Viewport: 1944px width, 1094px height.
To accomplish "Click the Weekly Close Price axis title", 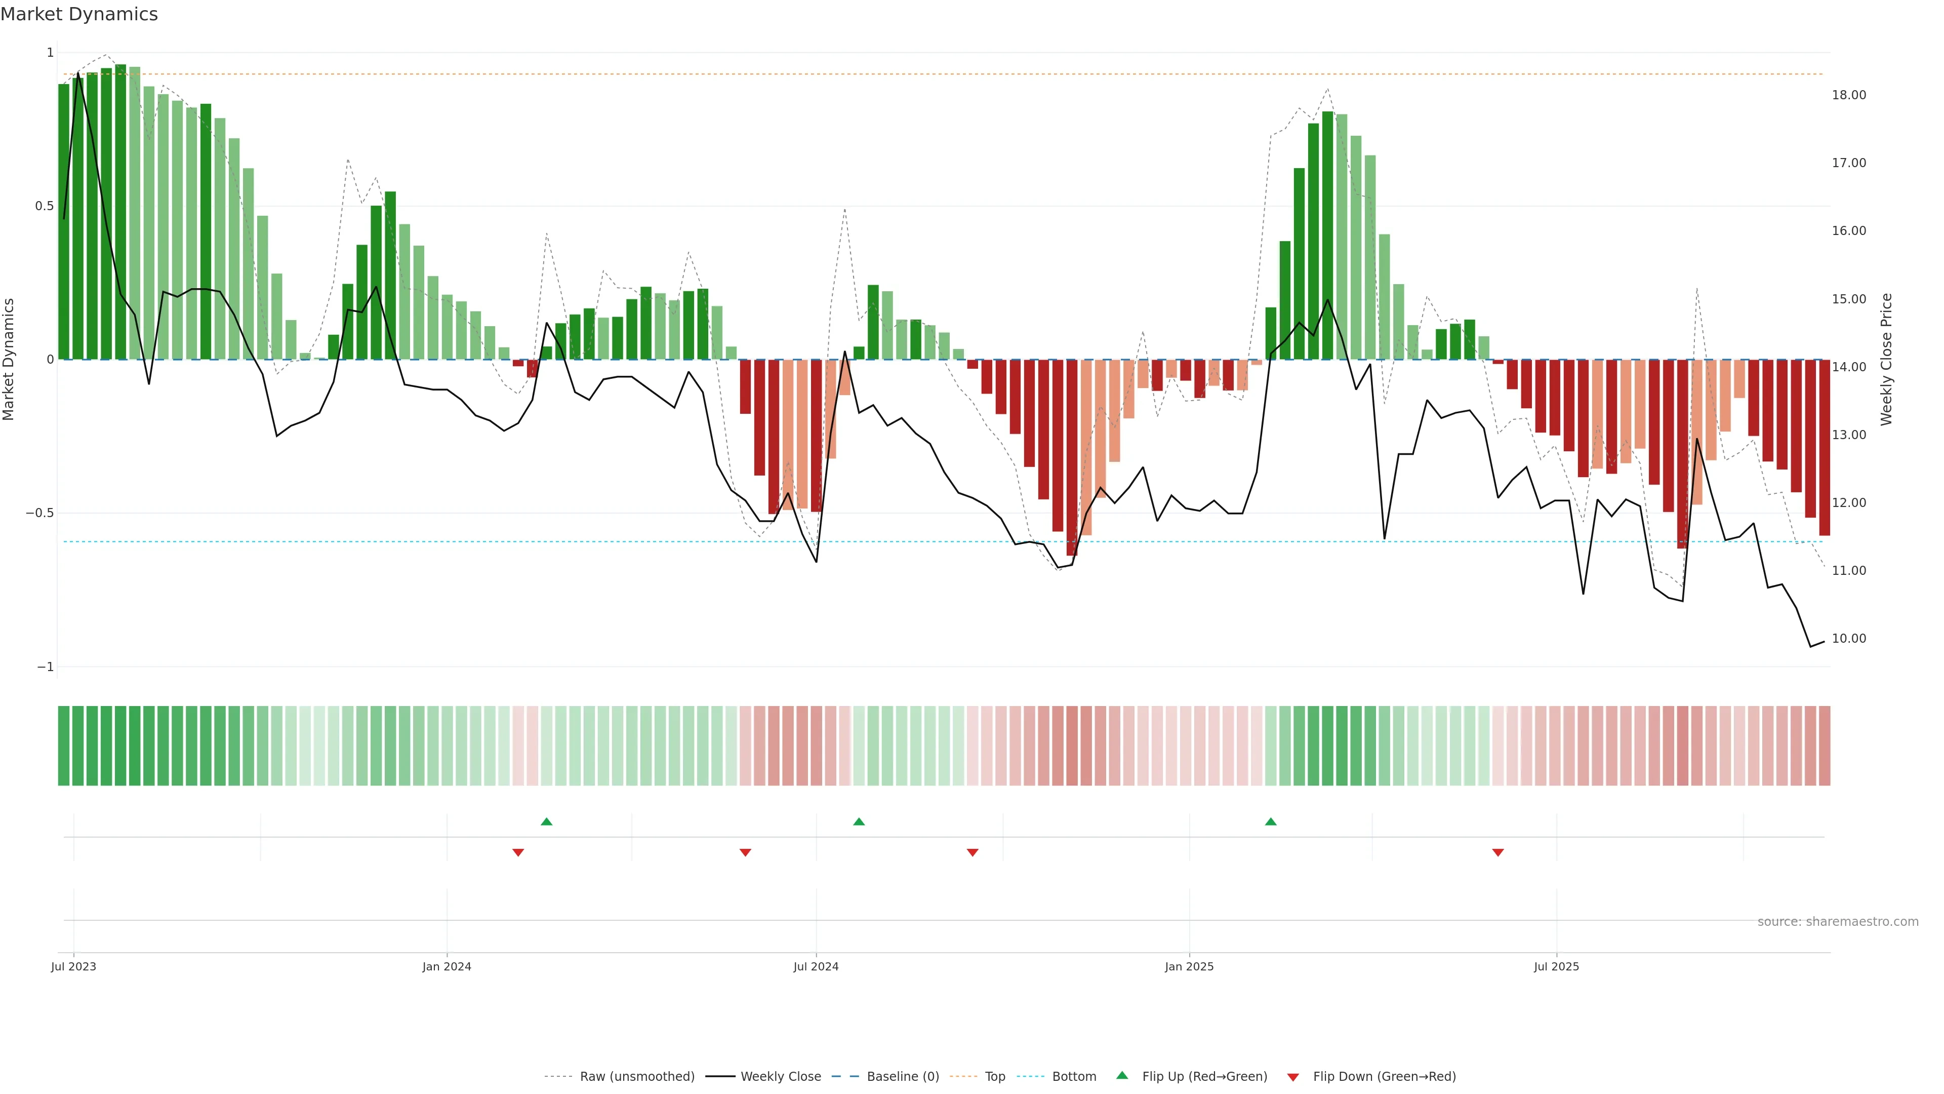I will click(1886, 360).
